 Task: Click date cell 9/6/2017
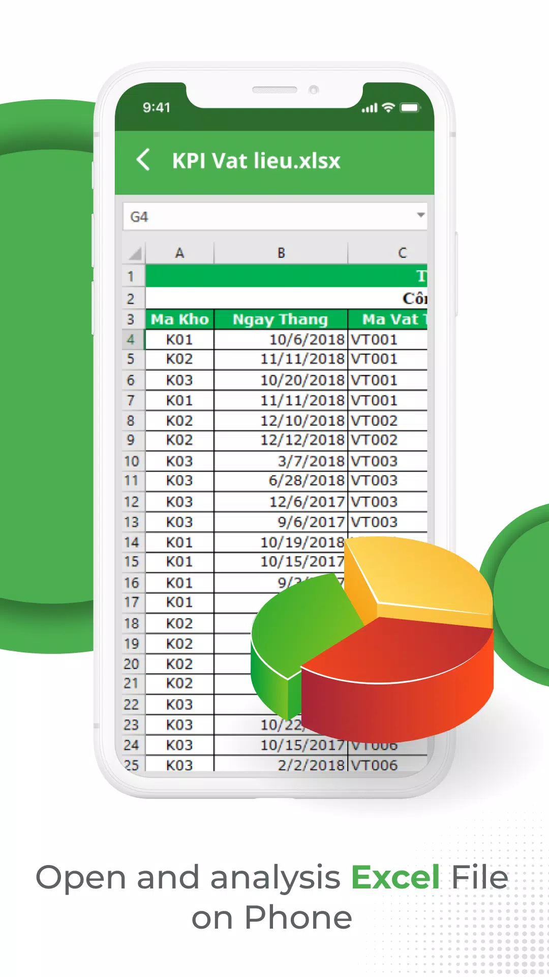pyautogui.click(x=281, y=522)
